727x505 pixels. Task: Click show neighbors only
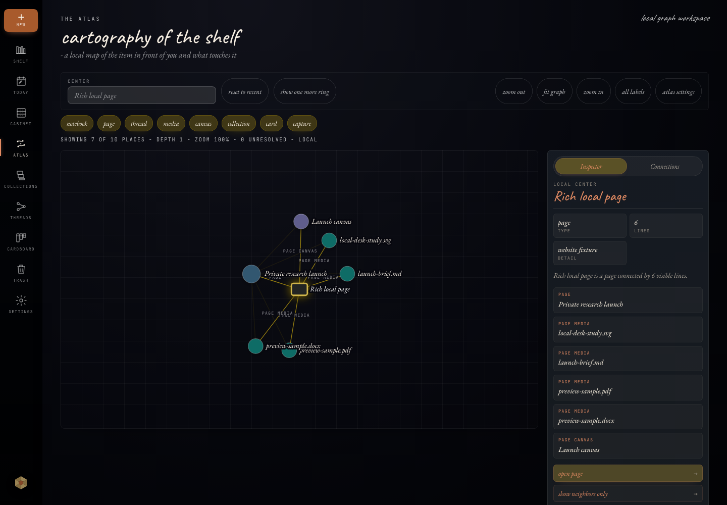(628, 493)
